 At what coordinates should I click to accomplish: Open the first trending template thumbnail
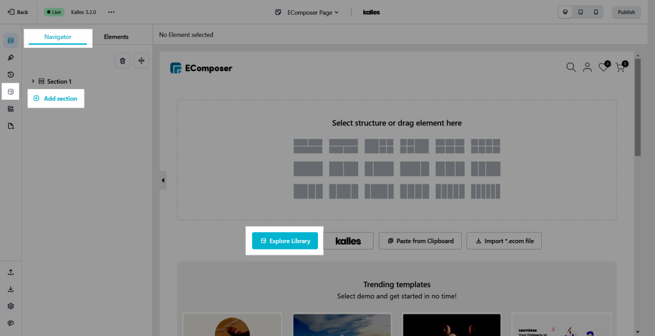click(232, 325)
